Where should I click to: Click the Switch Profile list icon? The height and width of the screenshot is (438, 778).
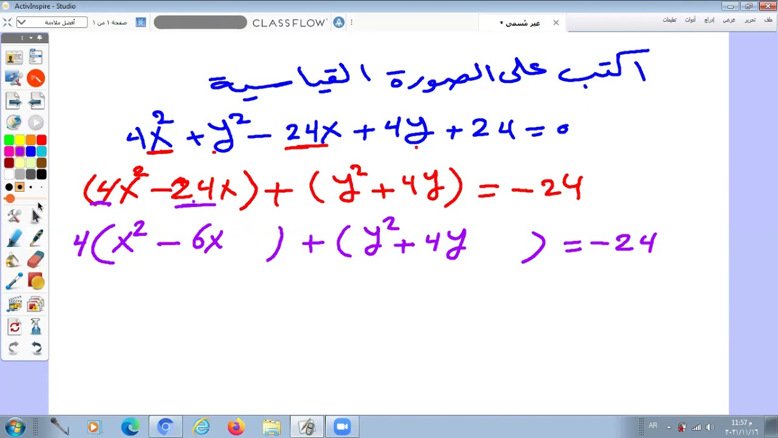click(x=36, y=57)
